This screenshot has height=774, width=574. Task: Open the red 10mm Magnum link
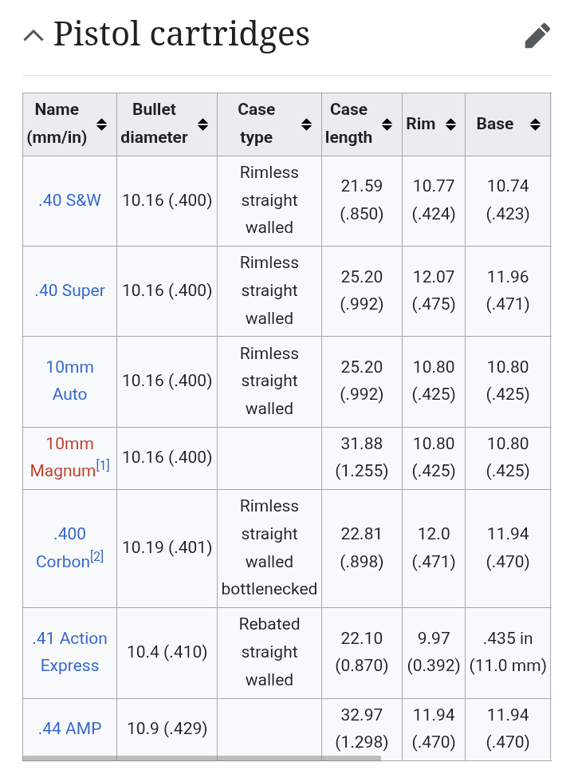tap(63, 457)
